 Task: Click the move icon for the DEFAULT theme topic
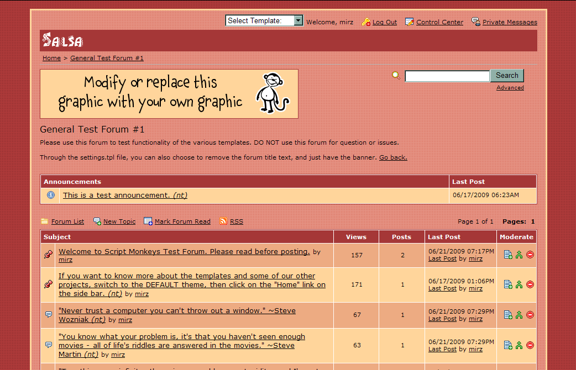508,284
